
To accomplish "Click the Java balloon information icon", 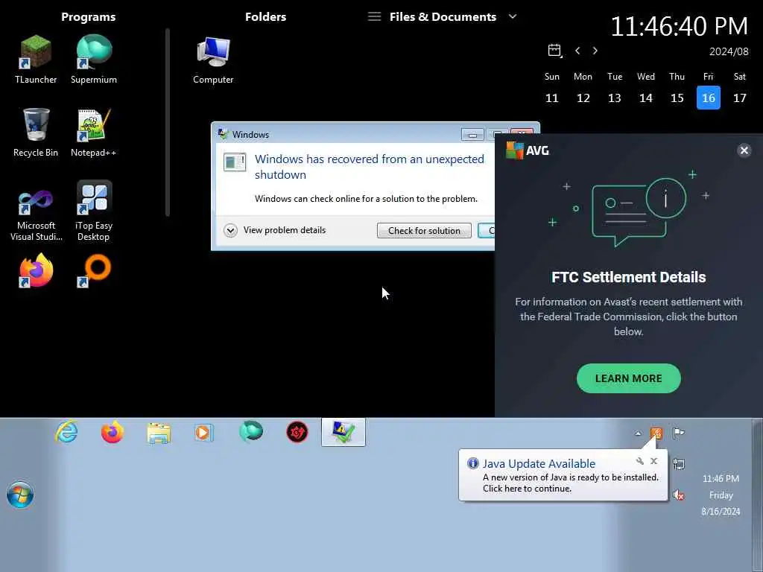I will tap(472, 463).
